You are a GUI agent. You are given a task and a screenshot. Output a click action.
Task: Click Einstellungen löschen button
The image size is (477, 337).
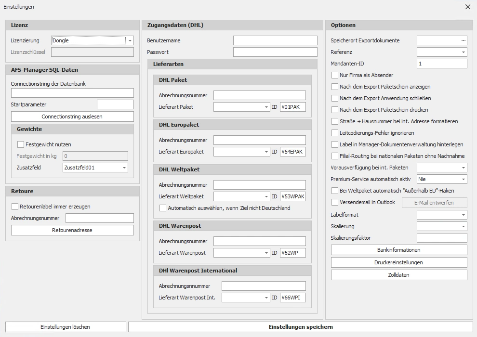click(x=66, y=327)
